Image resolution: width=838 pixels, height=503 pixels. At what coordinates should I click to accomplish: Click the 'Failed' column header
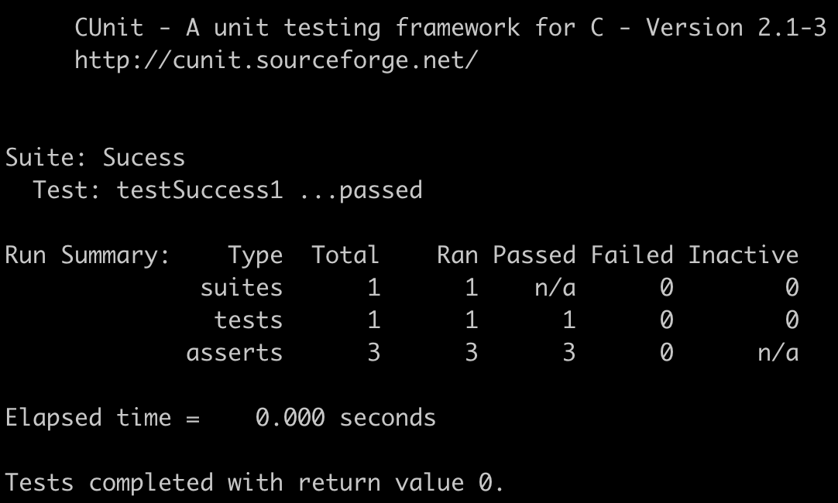click(x=632, y=255)
